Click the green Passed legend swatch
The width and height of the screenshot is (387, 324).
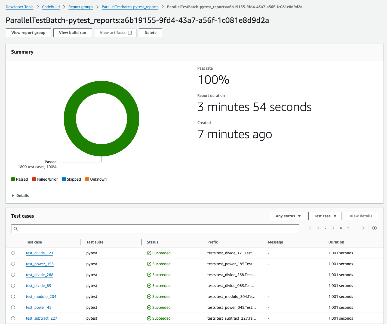[13, 179]
